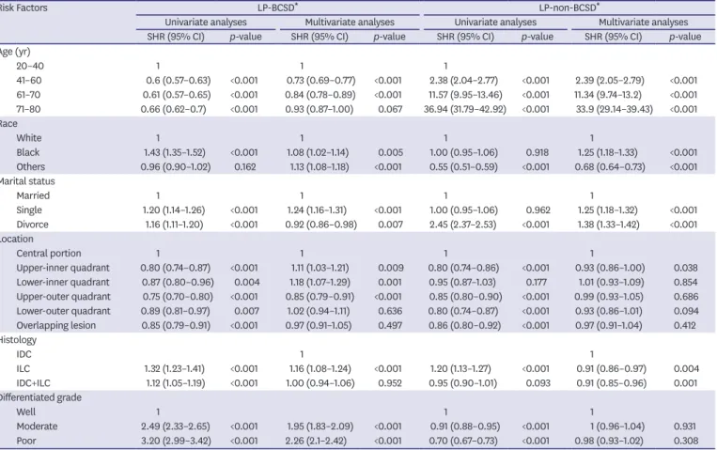The height and width of the screenshot is (450, 717).
Task: Click the Lower-inner quadrant row label
Action: pyautogui.click(x=63, y=282)
